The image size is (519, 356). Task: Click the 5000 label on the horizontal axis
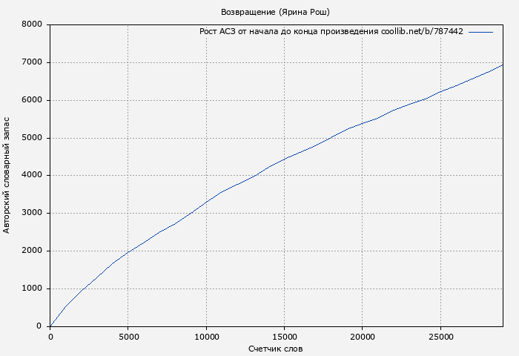128,337
